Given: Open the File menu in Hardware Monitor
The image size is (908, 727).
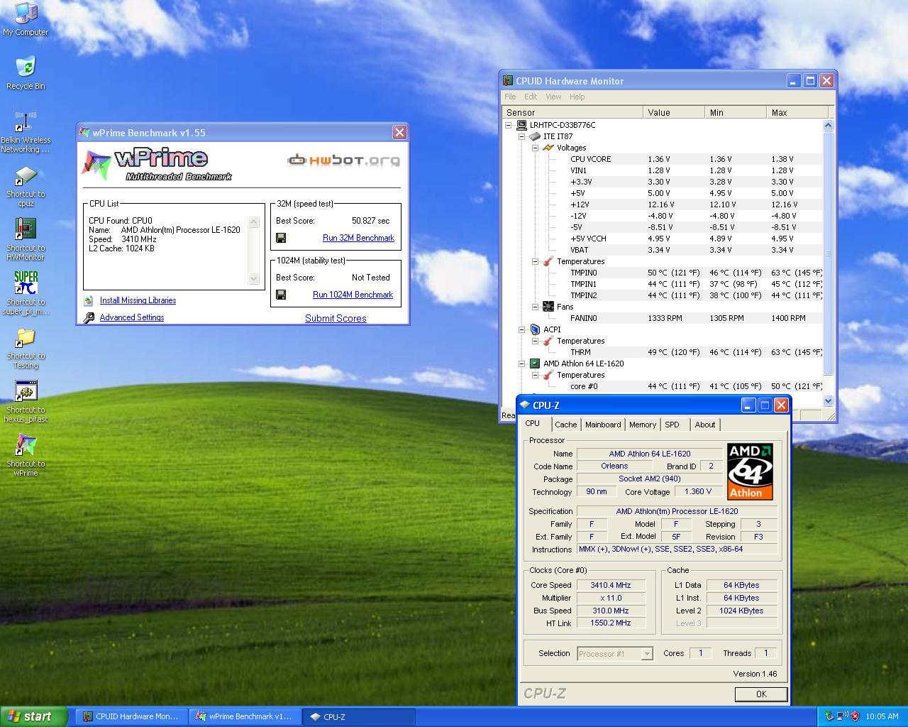Looking at the screenshot, I should click(x=510, y=97).
